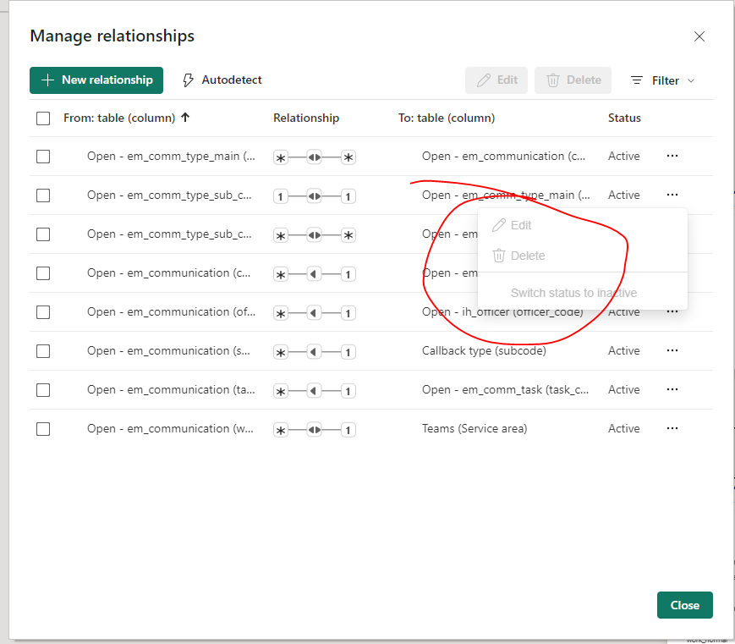Click Active status in Callback type row
This screenshot has height=644, width=735.
624,351
